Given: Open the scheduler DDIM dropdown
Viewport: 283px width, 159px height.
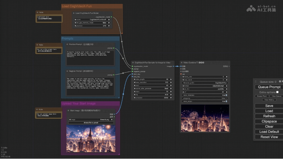Looking at the screenshot, I should pos(152,97).
